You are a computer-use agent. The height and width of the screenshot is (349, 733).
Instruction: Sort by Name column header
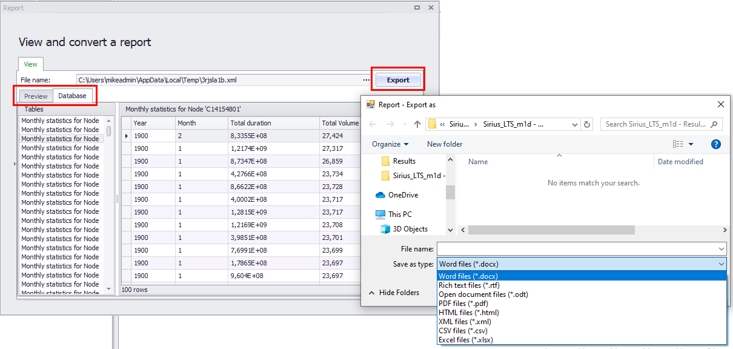(x=478, y=162)
